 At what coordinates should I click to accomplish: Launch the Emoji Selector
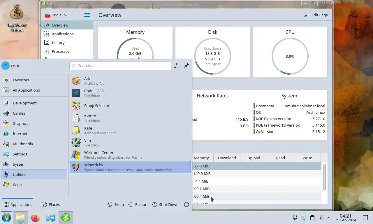130,106
